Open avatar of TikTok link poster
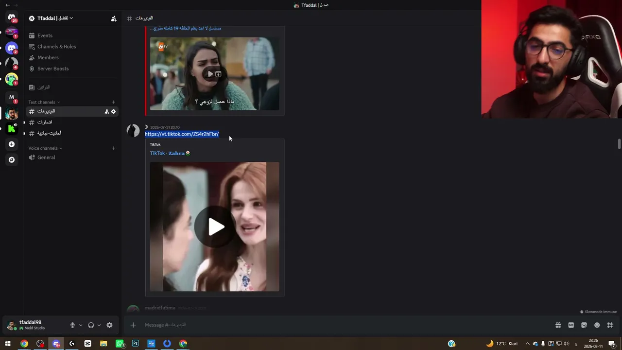 (x=133, y=130)
